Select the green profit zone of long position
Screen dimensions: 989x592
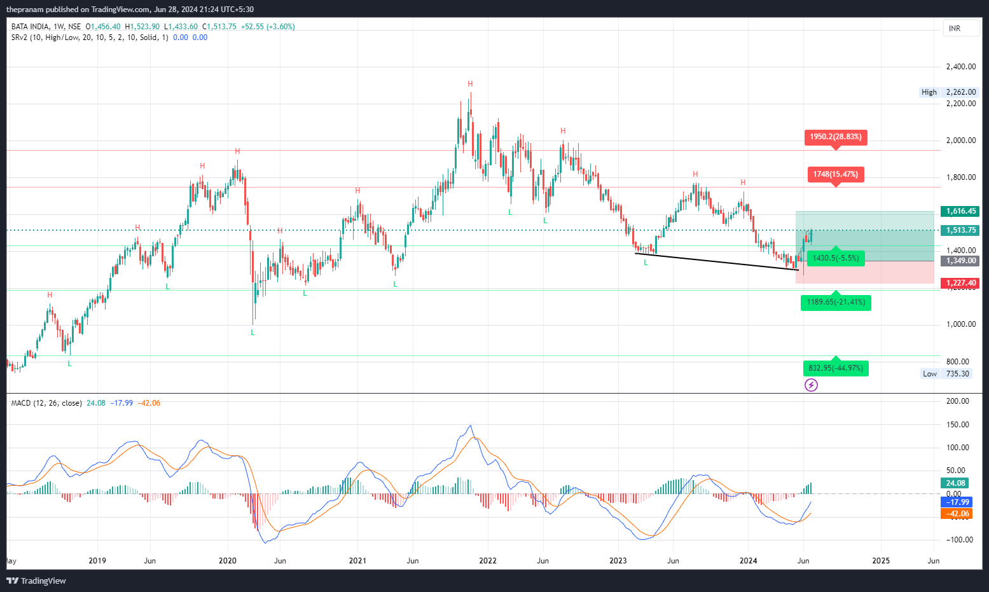click(865, 236)
